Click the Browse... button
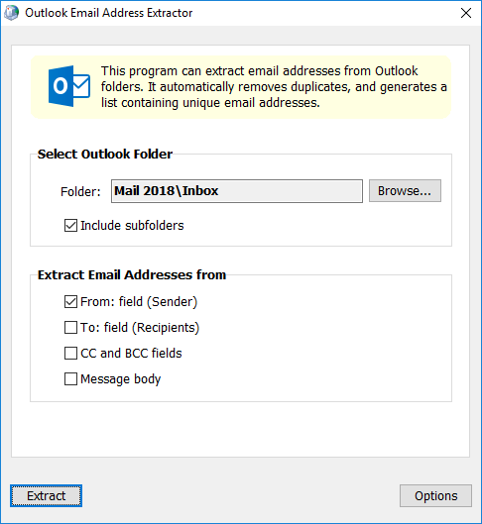The image size is (482, 524). tap(405, 191)
